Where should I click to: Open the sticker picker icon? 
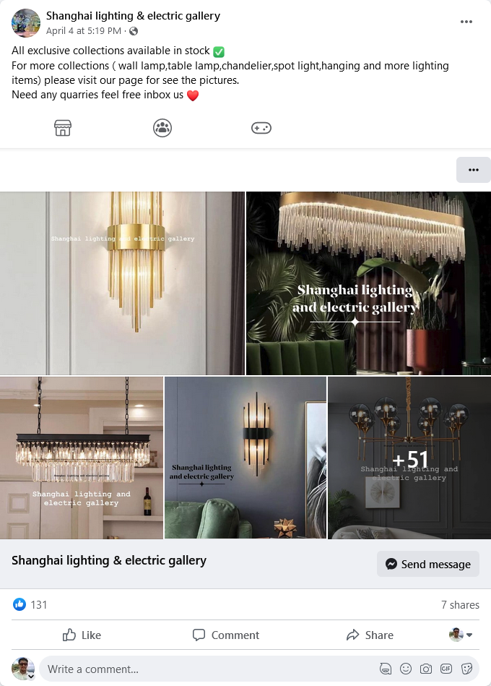(x=466, y=669)
